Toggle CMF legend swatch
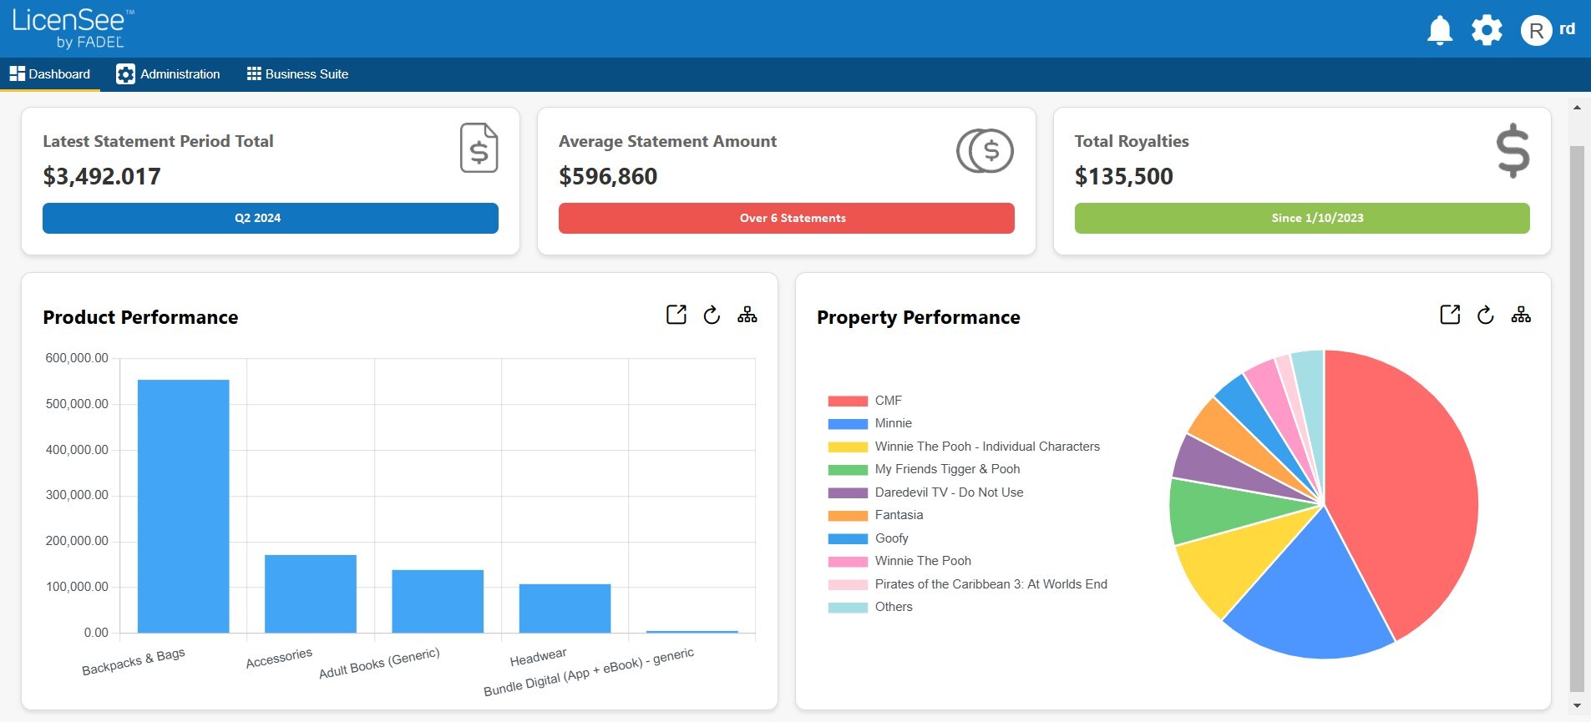Image resolution: width=1591 pixels, height=722 pixels. (x=848, y=401)
